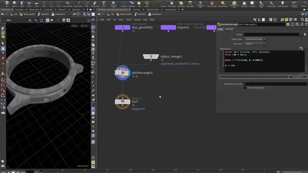Select the File shelf tool

coord(139,3)
